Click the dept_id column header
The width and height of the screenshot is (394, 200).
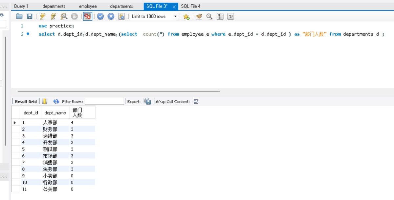coord(31,113)
